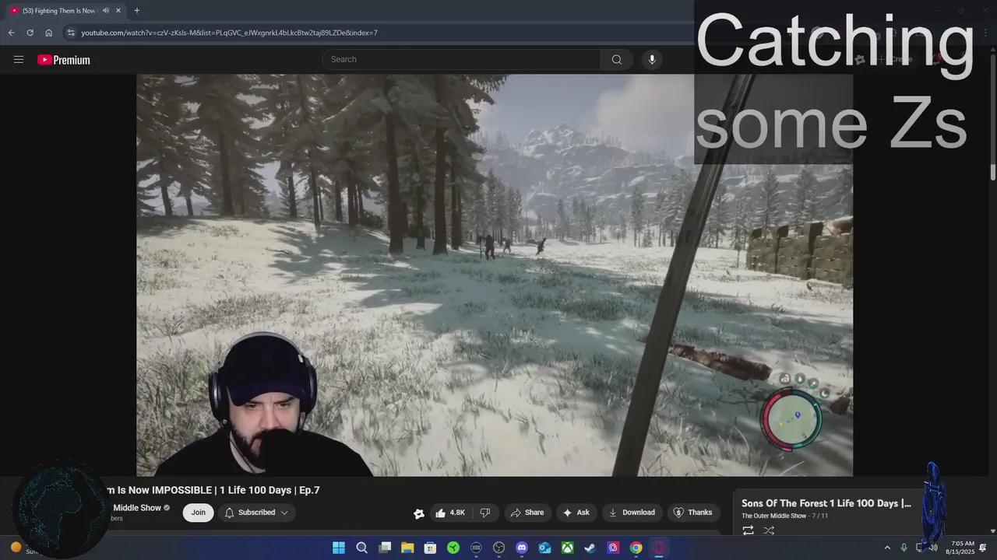This screenshot has width=997, height=560.
Task: Go back using the browser back arrow
Action: [11, 33]
